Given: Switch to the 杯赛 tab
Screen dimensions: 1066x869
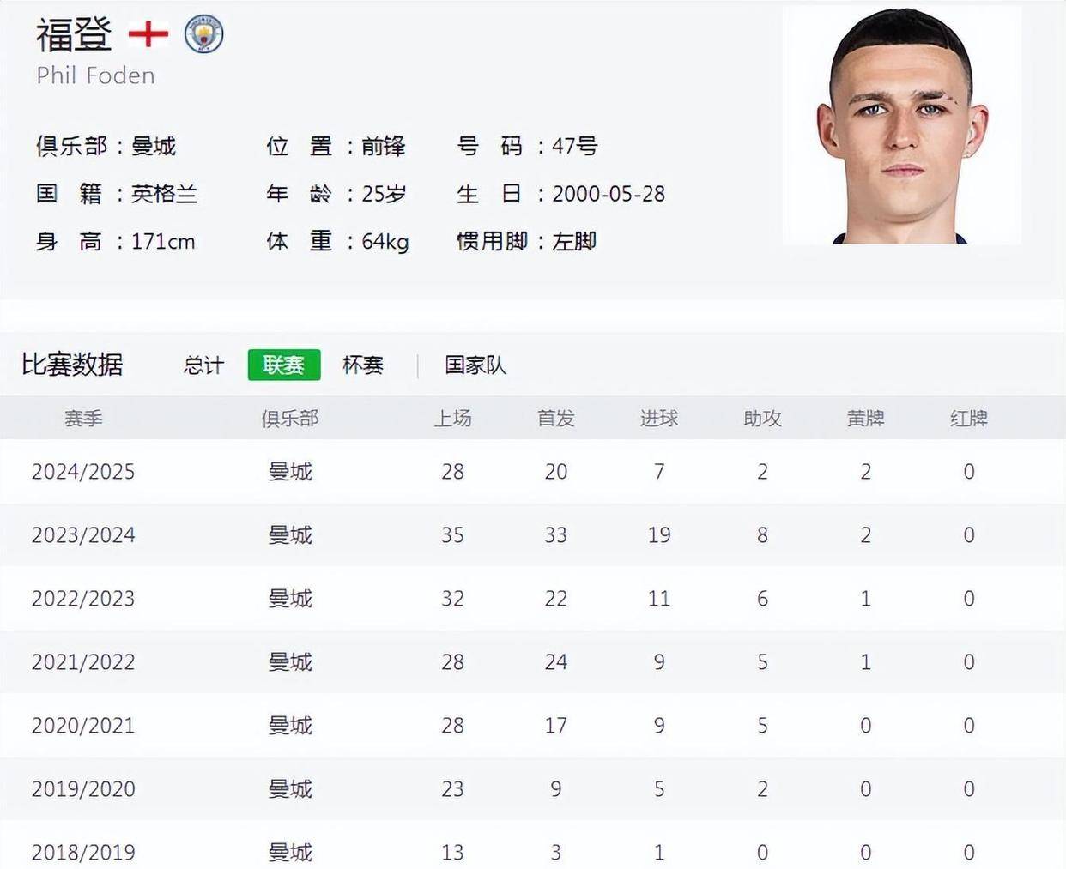Looking at the screenshot, I should [x=363, y=365].
